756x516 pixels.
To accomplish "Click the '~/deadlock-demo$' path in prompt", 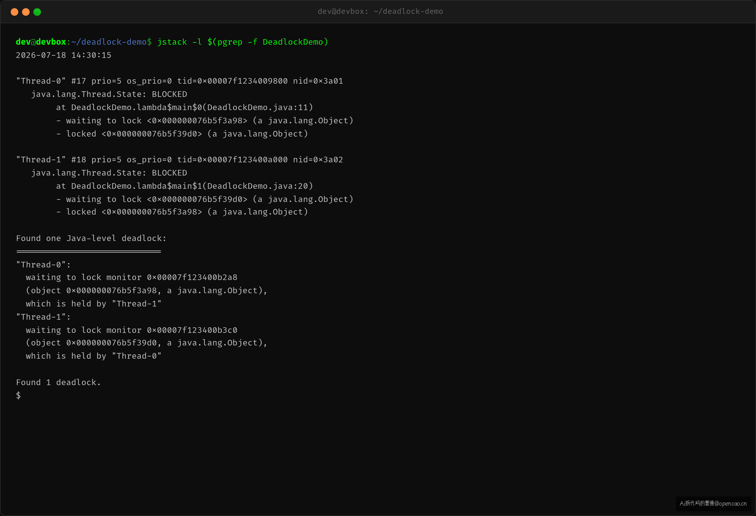I will click(111, 42).
